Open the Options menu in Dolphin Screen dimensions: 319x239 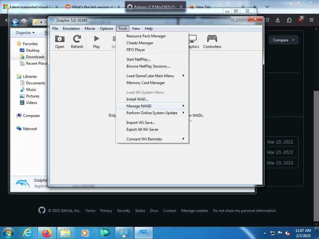click(x=107, y=29)
